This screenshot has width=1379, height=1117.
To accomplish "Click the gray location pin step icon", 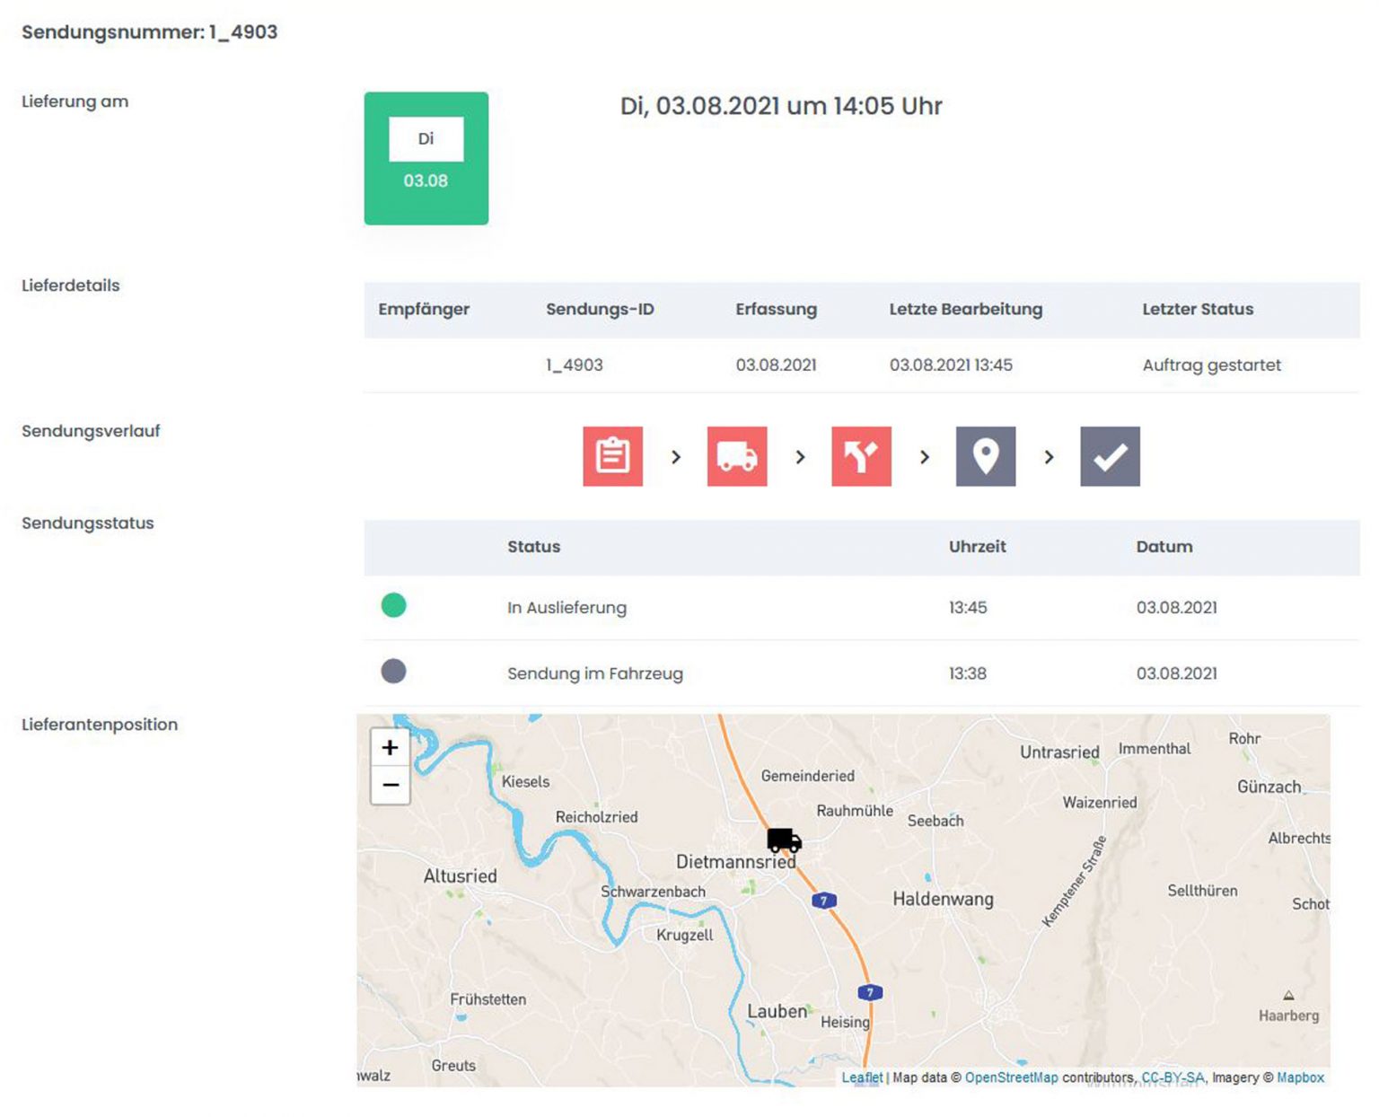I will 985,456.
